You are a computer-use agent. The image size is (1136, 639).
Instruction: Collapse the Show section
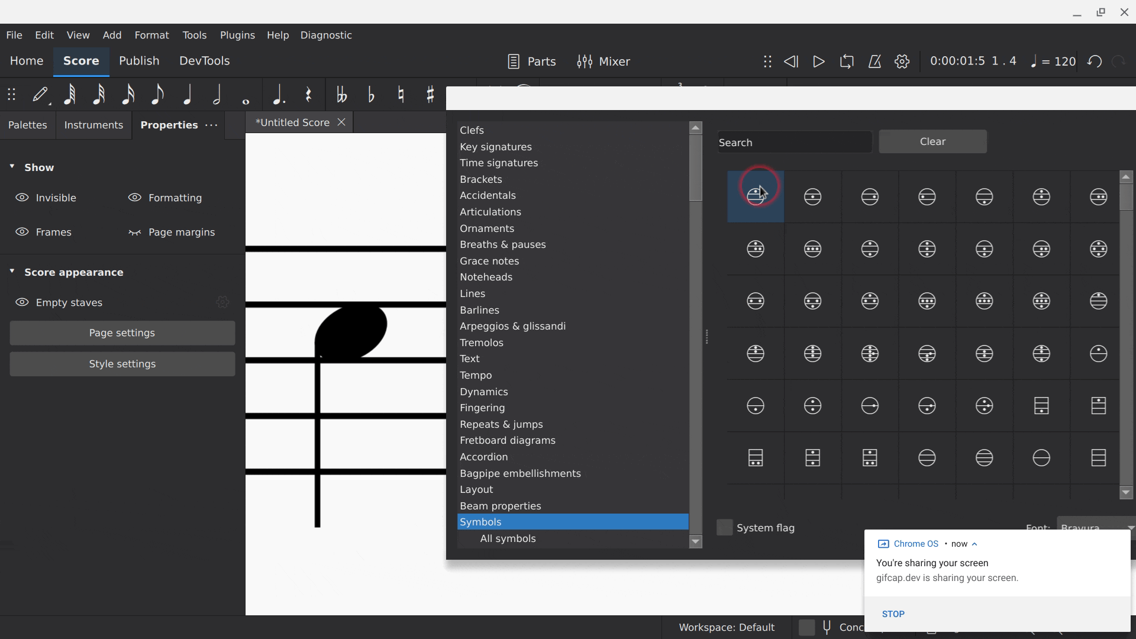click(x=12, y=167)
